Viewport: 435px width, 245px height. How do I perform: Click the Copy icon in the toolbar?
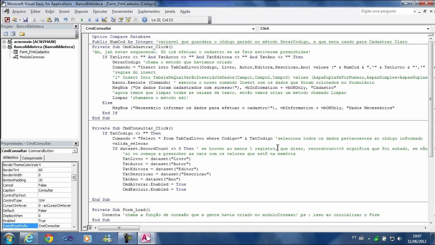point(42,20)
